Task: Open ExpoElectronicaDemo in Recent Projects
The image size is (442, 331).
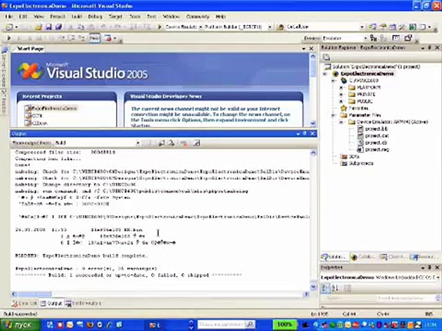Action: pyautogui.click(x=54, y=108)
